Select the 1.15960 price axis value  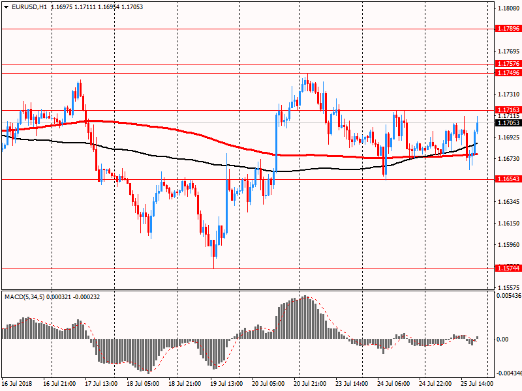pos(509,245)
